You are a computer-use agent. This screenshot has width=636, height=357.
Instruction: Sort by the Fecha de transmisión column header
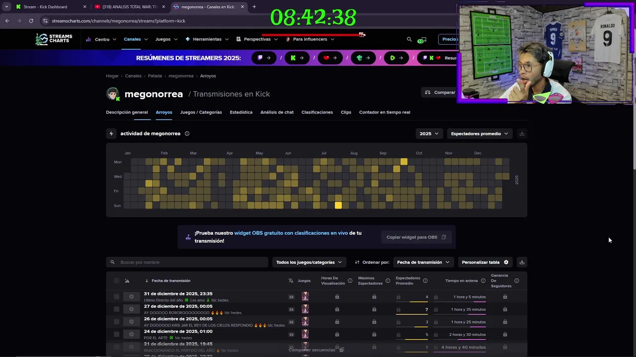(x=170, y=281)
